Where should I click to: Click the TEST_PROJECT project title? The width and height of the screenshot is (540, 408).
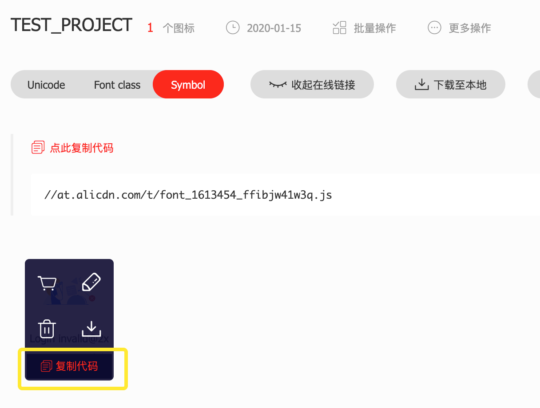[71, 25]
